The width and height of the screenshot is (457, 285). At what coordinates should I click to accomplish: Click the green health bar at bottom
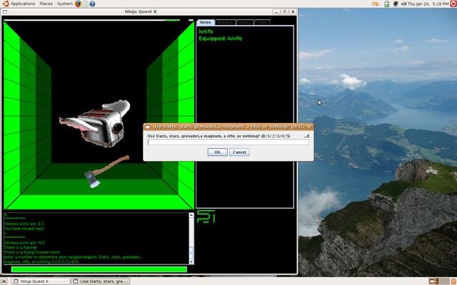[99, 269]
